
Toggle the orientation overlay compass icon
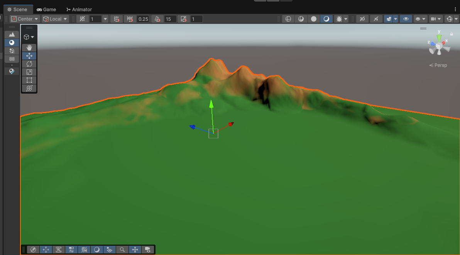[33, 250]
